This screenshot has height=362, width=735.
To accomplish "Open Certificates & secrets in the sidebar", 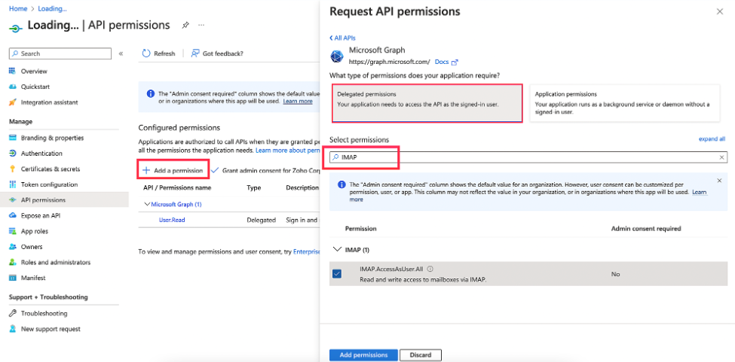I will tap(51, 169).
